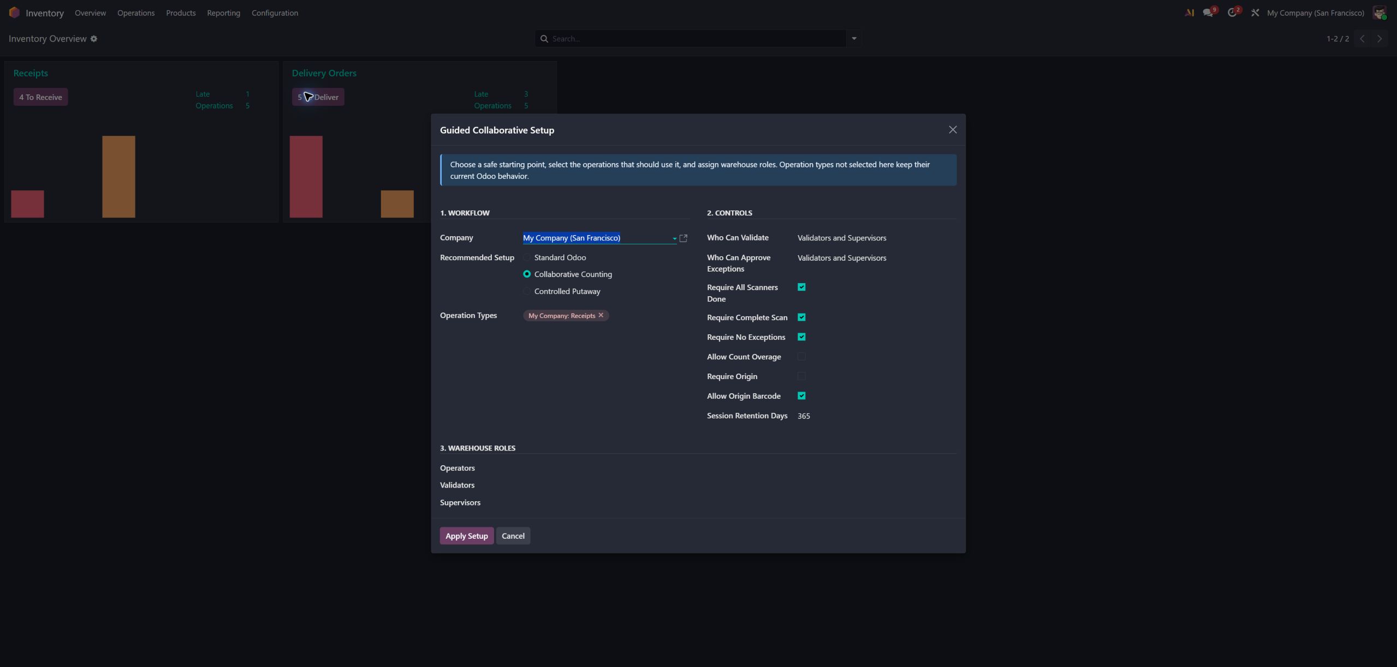
Task: Open the debug tools wrench icon
Action: pos(1255,13)
